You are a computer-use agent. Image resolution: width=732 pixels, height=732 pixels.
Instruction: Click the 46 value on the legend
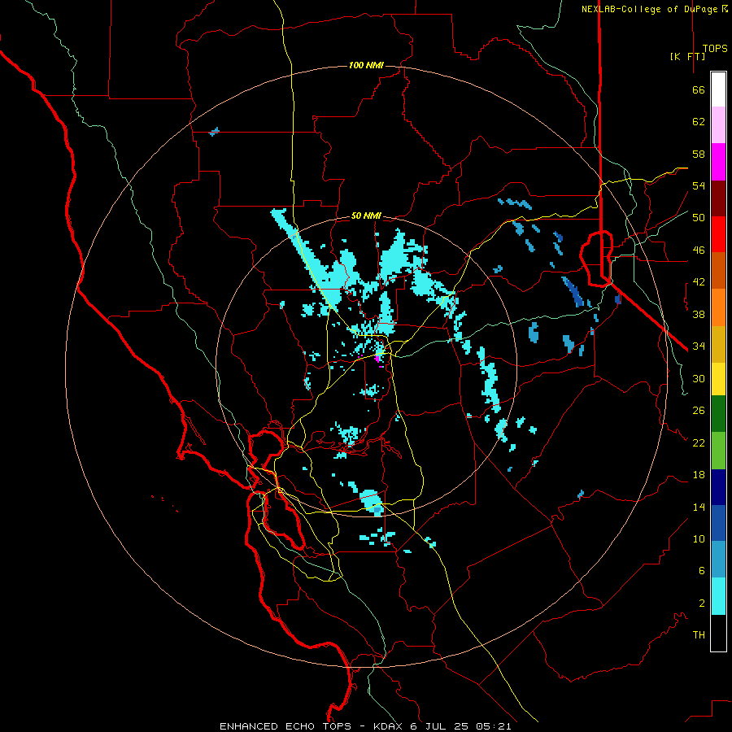(x=699, y=251)
